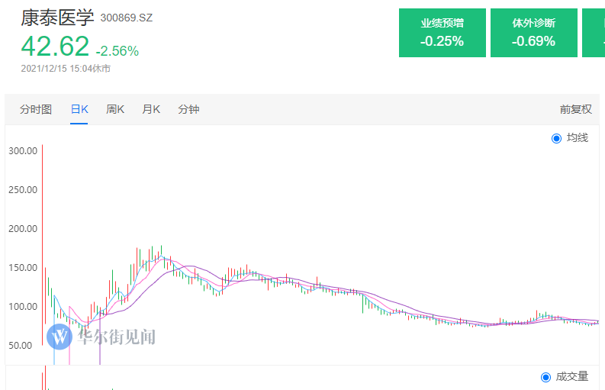Click the 300.00 axis label
This screenshot has height=390, width=605.
(x=23, y=151)
